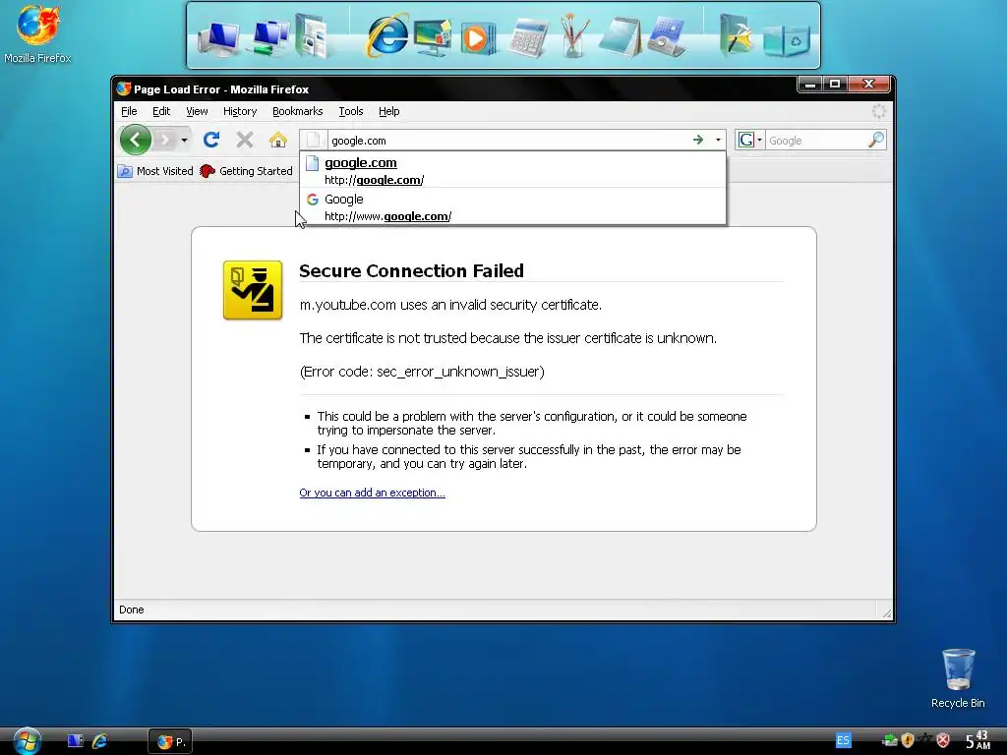The width and height of the screenshot is (1007, 755).
Task: Open the History menu
Action: [240, 111]
